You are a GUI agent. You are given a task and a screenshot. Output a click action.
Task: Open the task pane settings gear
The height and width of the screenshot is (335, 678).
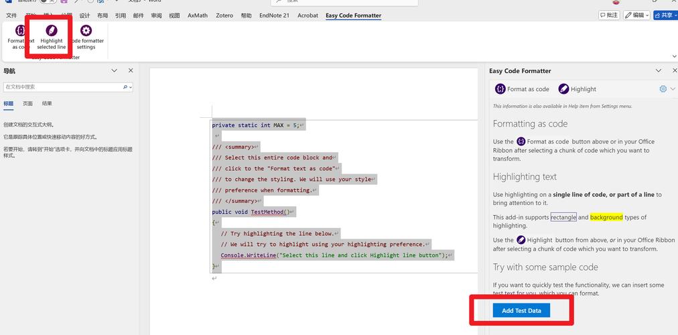click(x=663, y=89)
